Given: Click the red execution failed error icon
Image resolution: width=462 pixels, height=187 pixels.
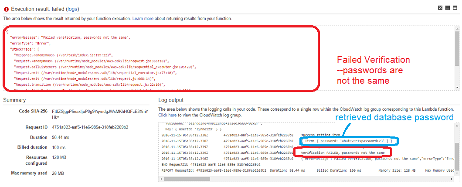Looking at the screenshot, I should point(6,9).
